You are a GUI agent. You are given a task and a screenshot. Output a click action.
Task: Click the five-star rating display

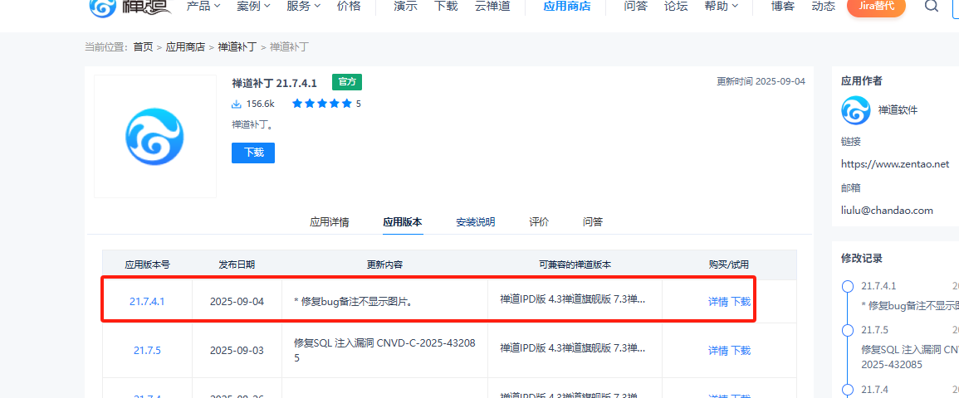(x=321, y=104)
